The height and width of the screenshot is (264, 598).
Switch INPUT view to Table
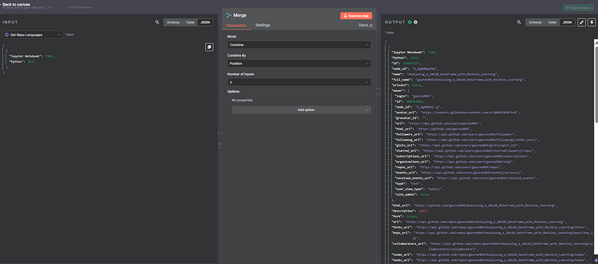(190, 23)
